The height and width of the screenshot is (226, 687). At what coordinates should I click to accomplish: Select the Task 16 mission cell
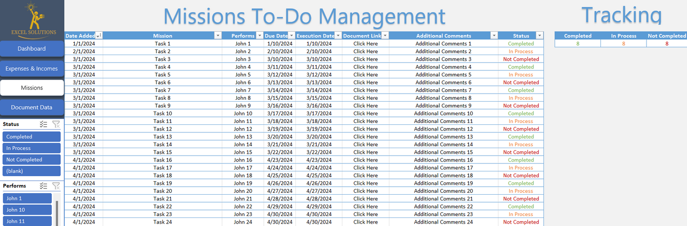tap(163, 160)
